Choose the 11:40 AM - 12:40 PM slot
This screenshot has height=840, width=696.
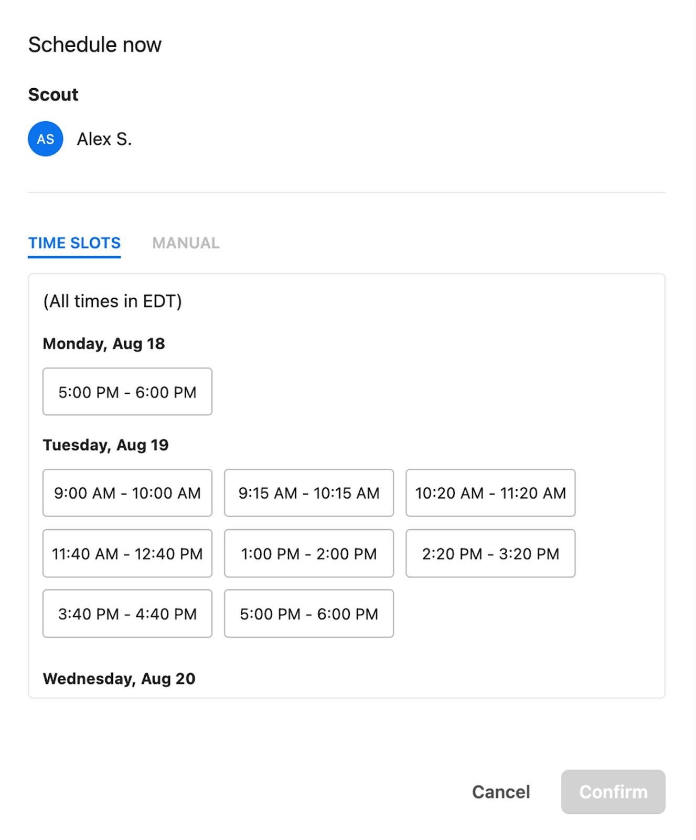pos(127,553)
